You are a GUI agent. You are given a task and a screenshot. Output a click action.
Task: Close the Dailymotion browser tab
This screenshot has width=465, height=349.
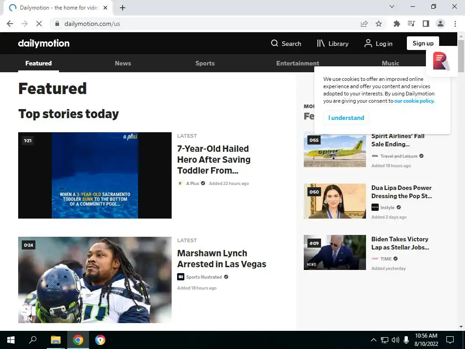[105, 8]
